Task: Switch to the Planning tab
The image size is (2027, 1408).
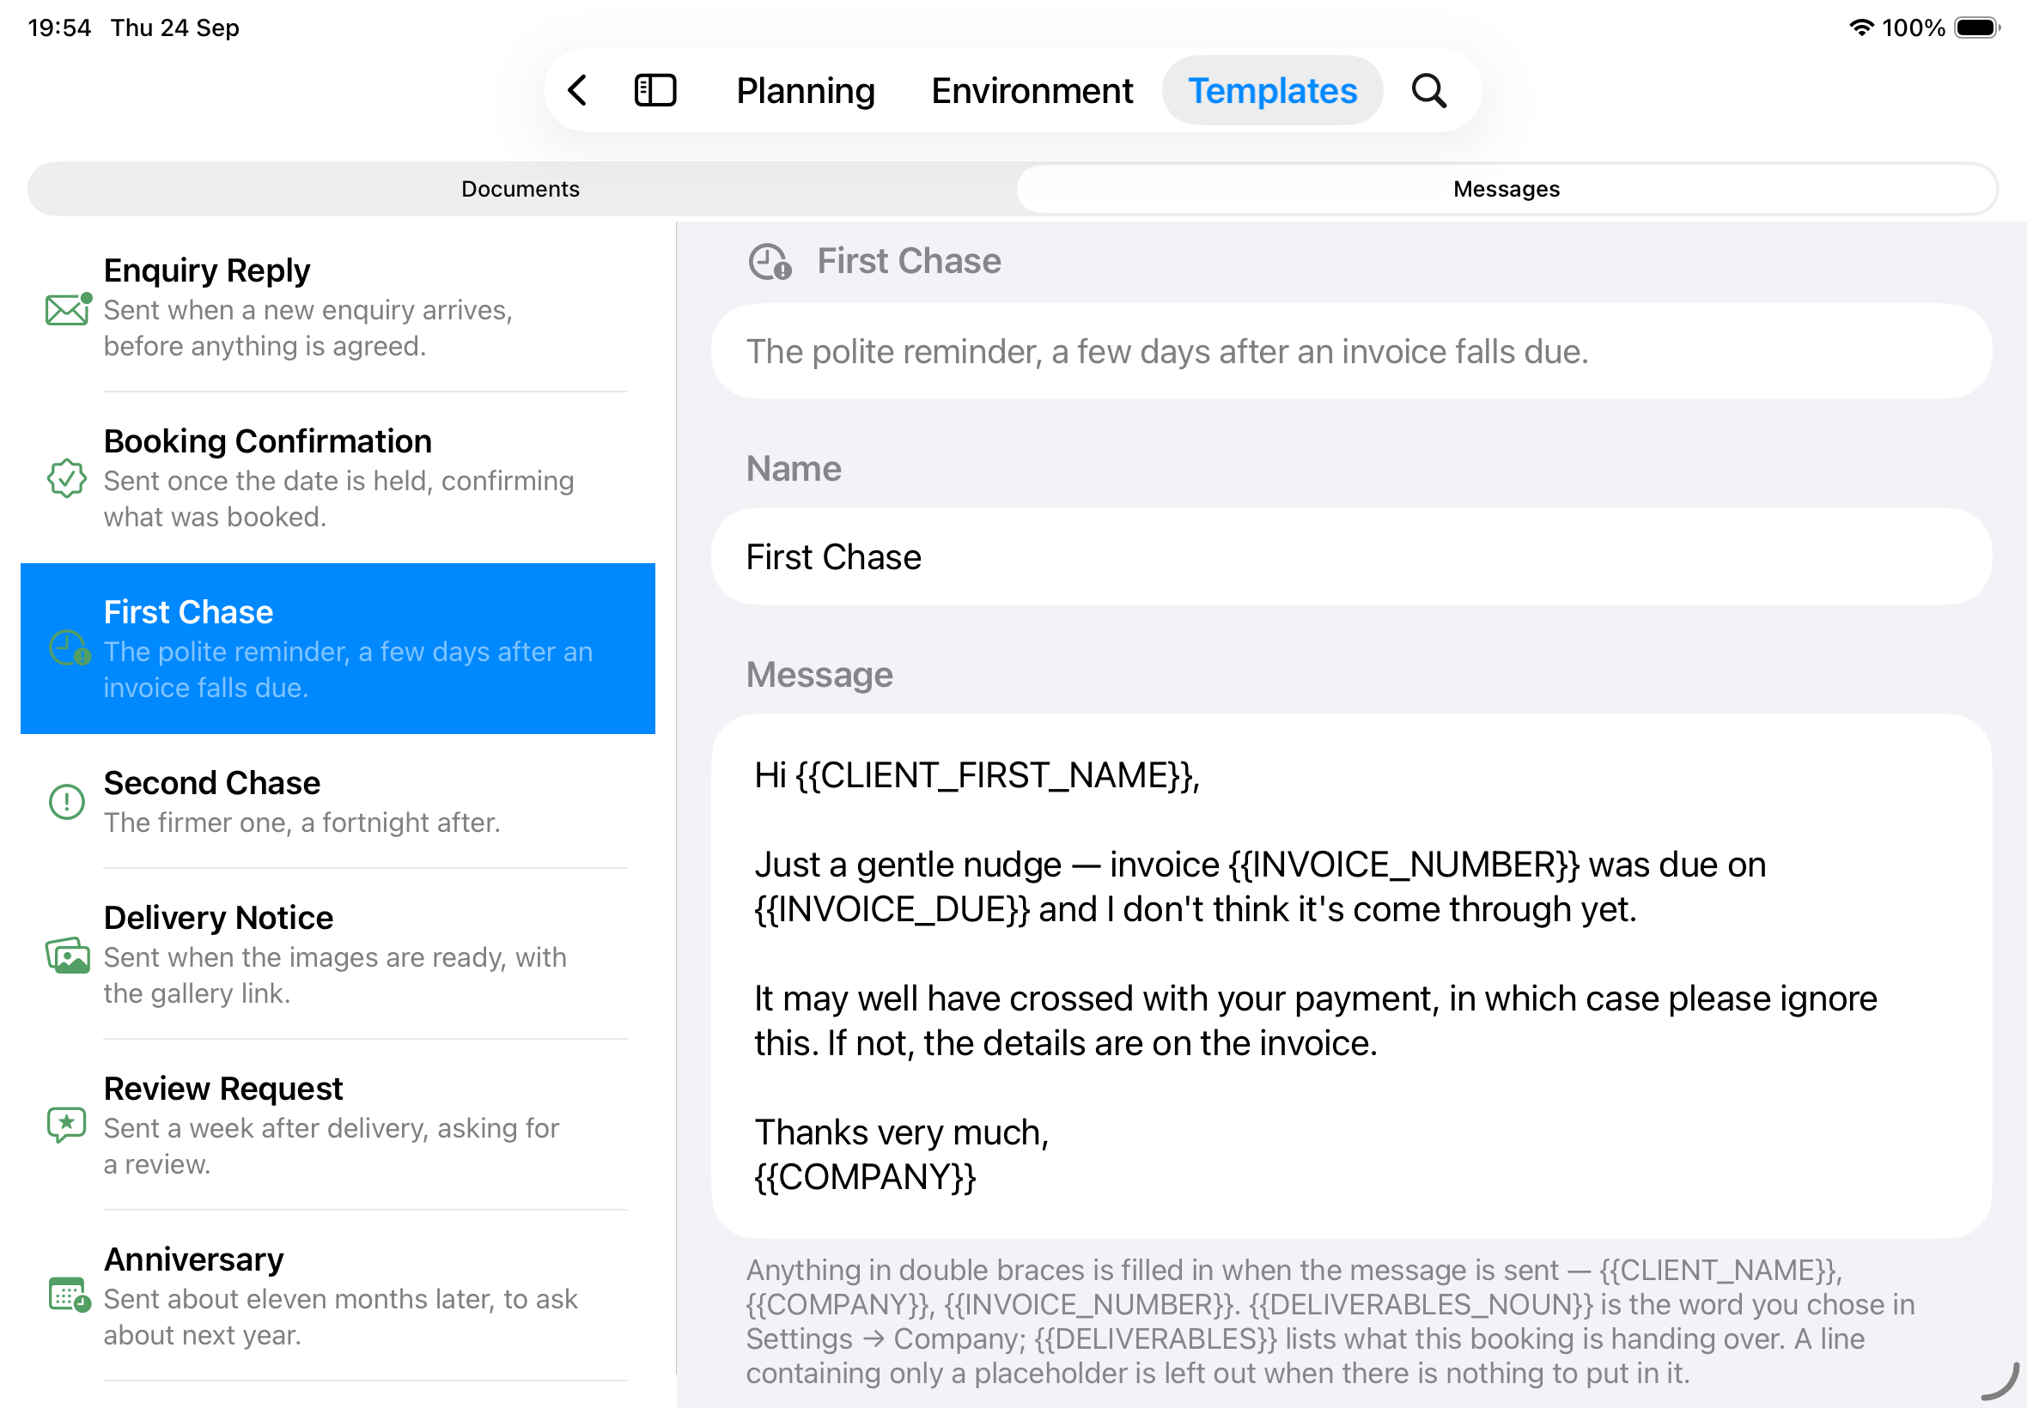Action: pos(806,91)
